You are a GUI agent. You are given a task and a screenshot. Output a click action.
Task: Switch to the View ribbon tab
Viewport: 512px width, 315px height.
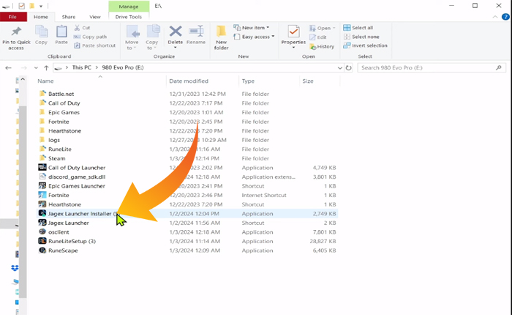95,16
